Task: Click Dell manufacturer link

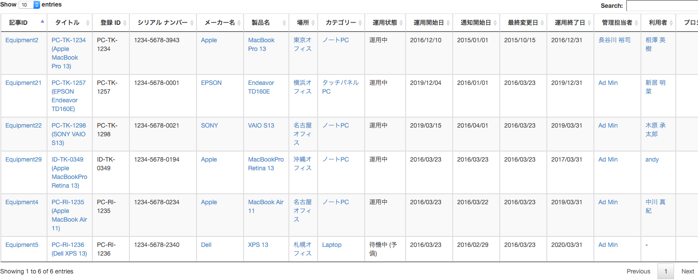Action: pos(206,245)
